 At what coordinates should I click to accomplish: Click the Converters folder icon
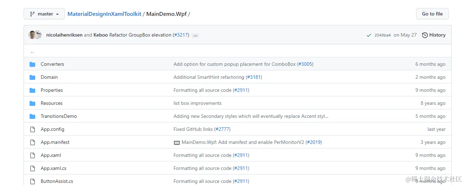point(32,64)
